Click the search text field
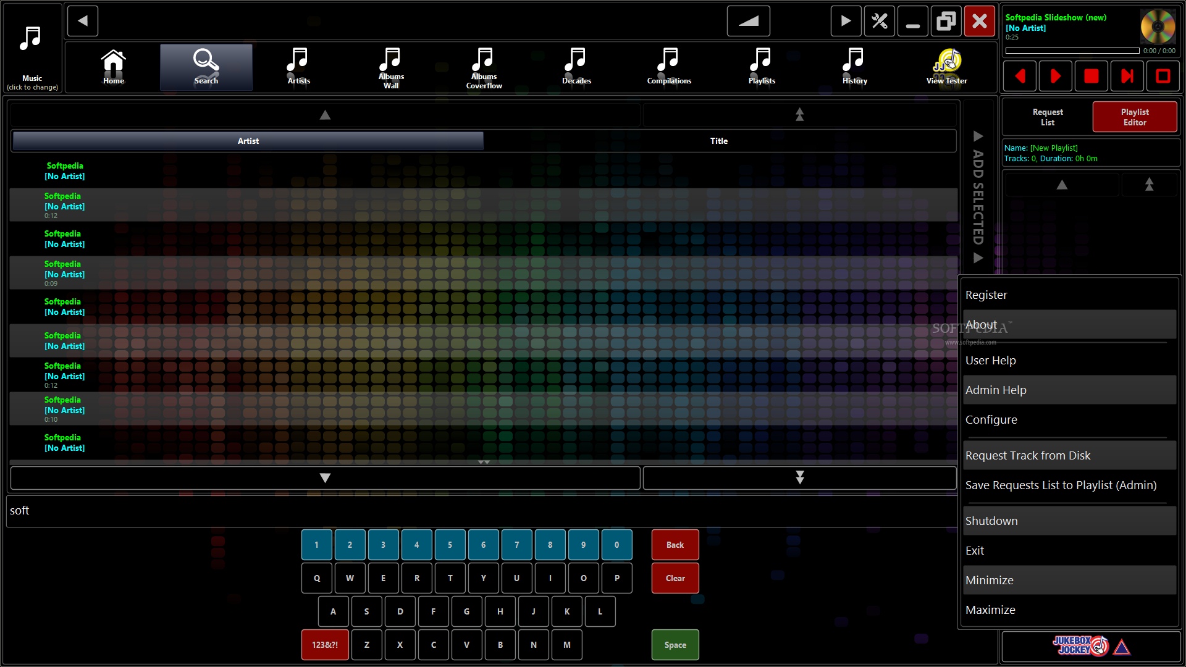 (x=482, y=511)
